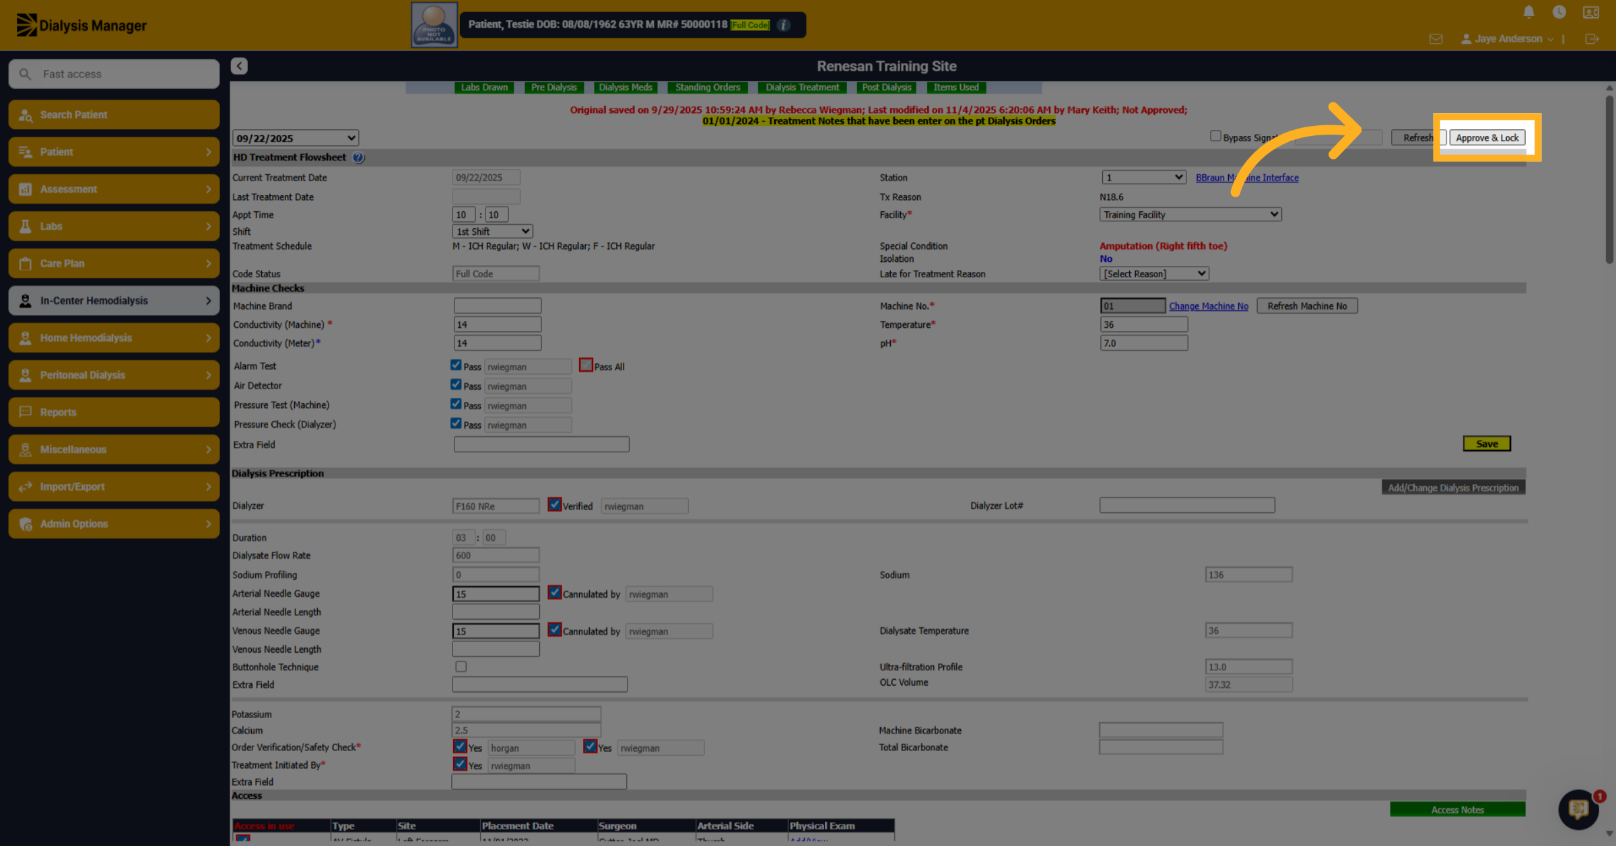Image resolution: width=1616 pixels, height=846 pixels.
Task: Open Reports from the sidebar
Action: coord(114,412)
